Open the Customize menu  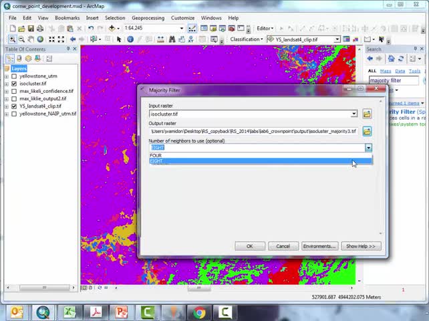click(x=183, y=18)
